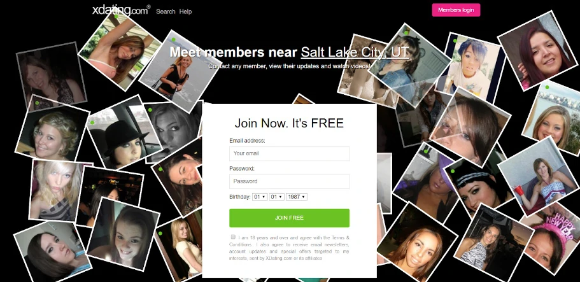This screenshot has width=580, height=282.
Task: Open photo of woman in zebra-print top
Action: tap(489, 241)
